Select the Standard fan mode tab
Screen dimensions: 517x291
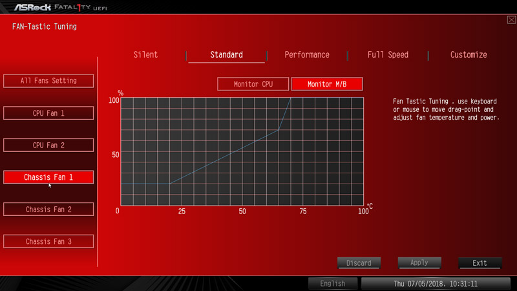[227, 55]
